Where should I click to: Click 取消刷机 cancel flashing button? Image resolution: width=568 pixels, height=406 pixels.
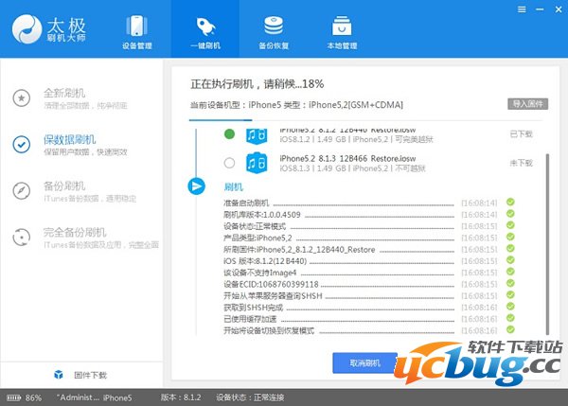pyautogui.click(x=364, y=362)
